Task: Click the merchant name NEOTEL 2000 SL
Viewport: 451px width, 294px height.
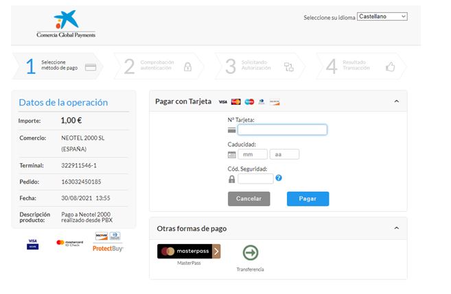Action: coord(82,138)
